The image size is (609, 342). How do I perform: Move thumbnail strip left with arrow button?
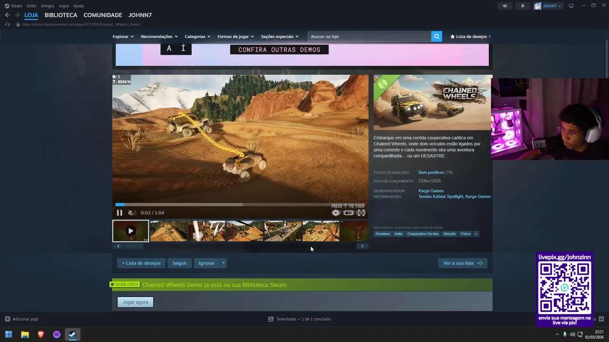point(118,246)
